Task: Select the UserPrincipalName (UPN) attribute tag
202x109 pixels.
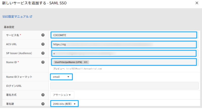Action: tap(68, 62)
